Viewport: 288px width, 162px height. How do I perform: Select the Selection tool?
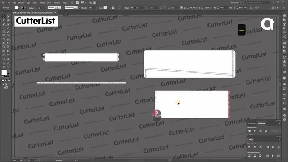(x=4, y=17)
